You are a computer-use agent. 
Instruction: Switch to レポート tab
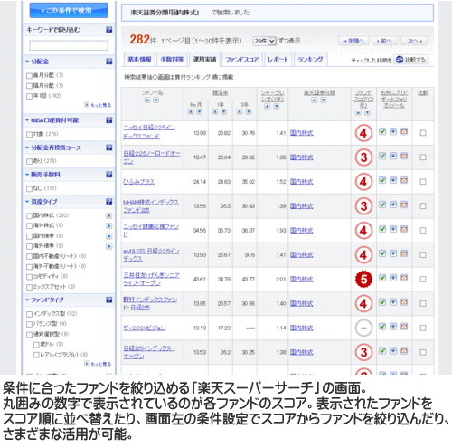(278, 59)
